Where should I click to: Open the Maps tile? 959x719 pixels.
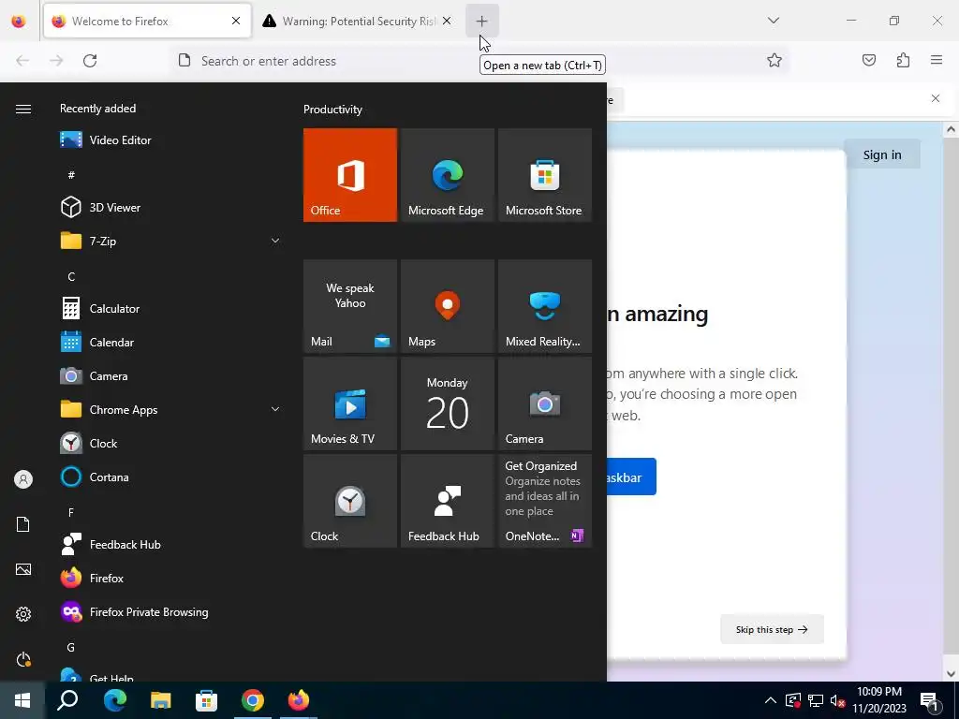click(447, 306)
